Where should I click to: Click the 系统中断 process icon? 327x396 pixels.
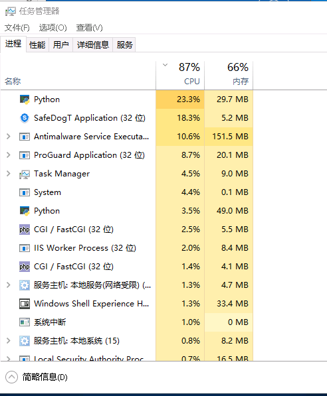click(x=25, y=322)
